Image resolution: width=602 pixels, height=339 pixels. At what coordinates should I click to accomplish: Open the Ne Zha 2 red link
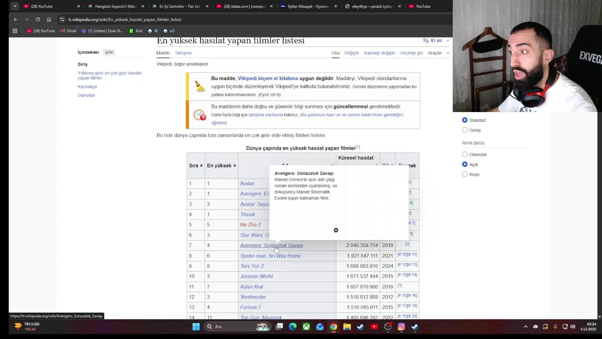coord(250,225)
